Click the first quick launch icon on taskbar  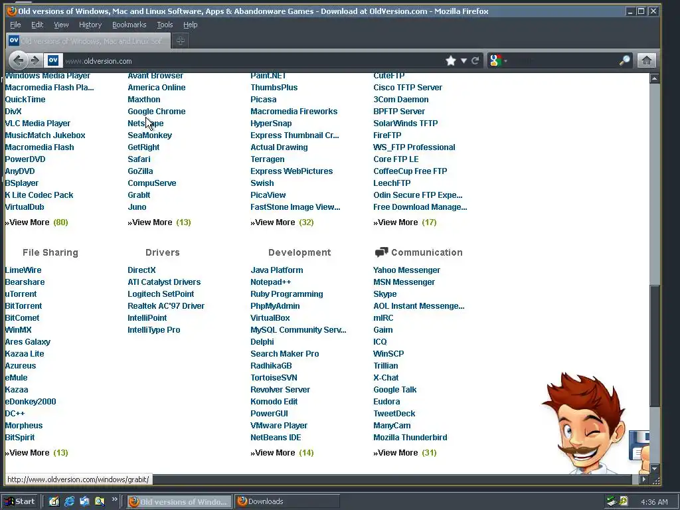tap(54, 501)
